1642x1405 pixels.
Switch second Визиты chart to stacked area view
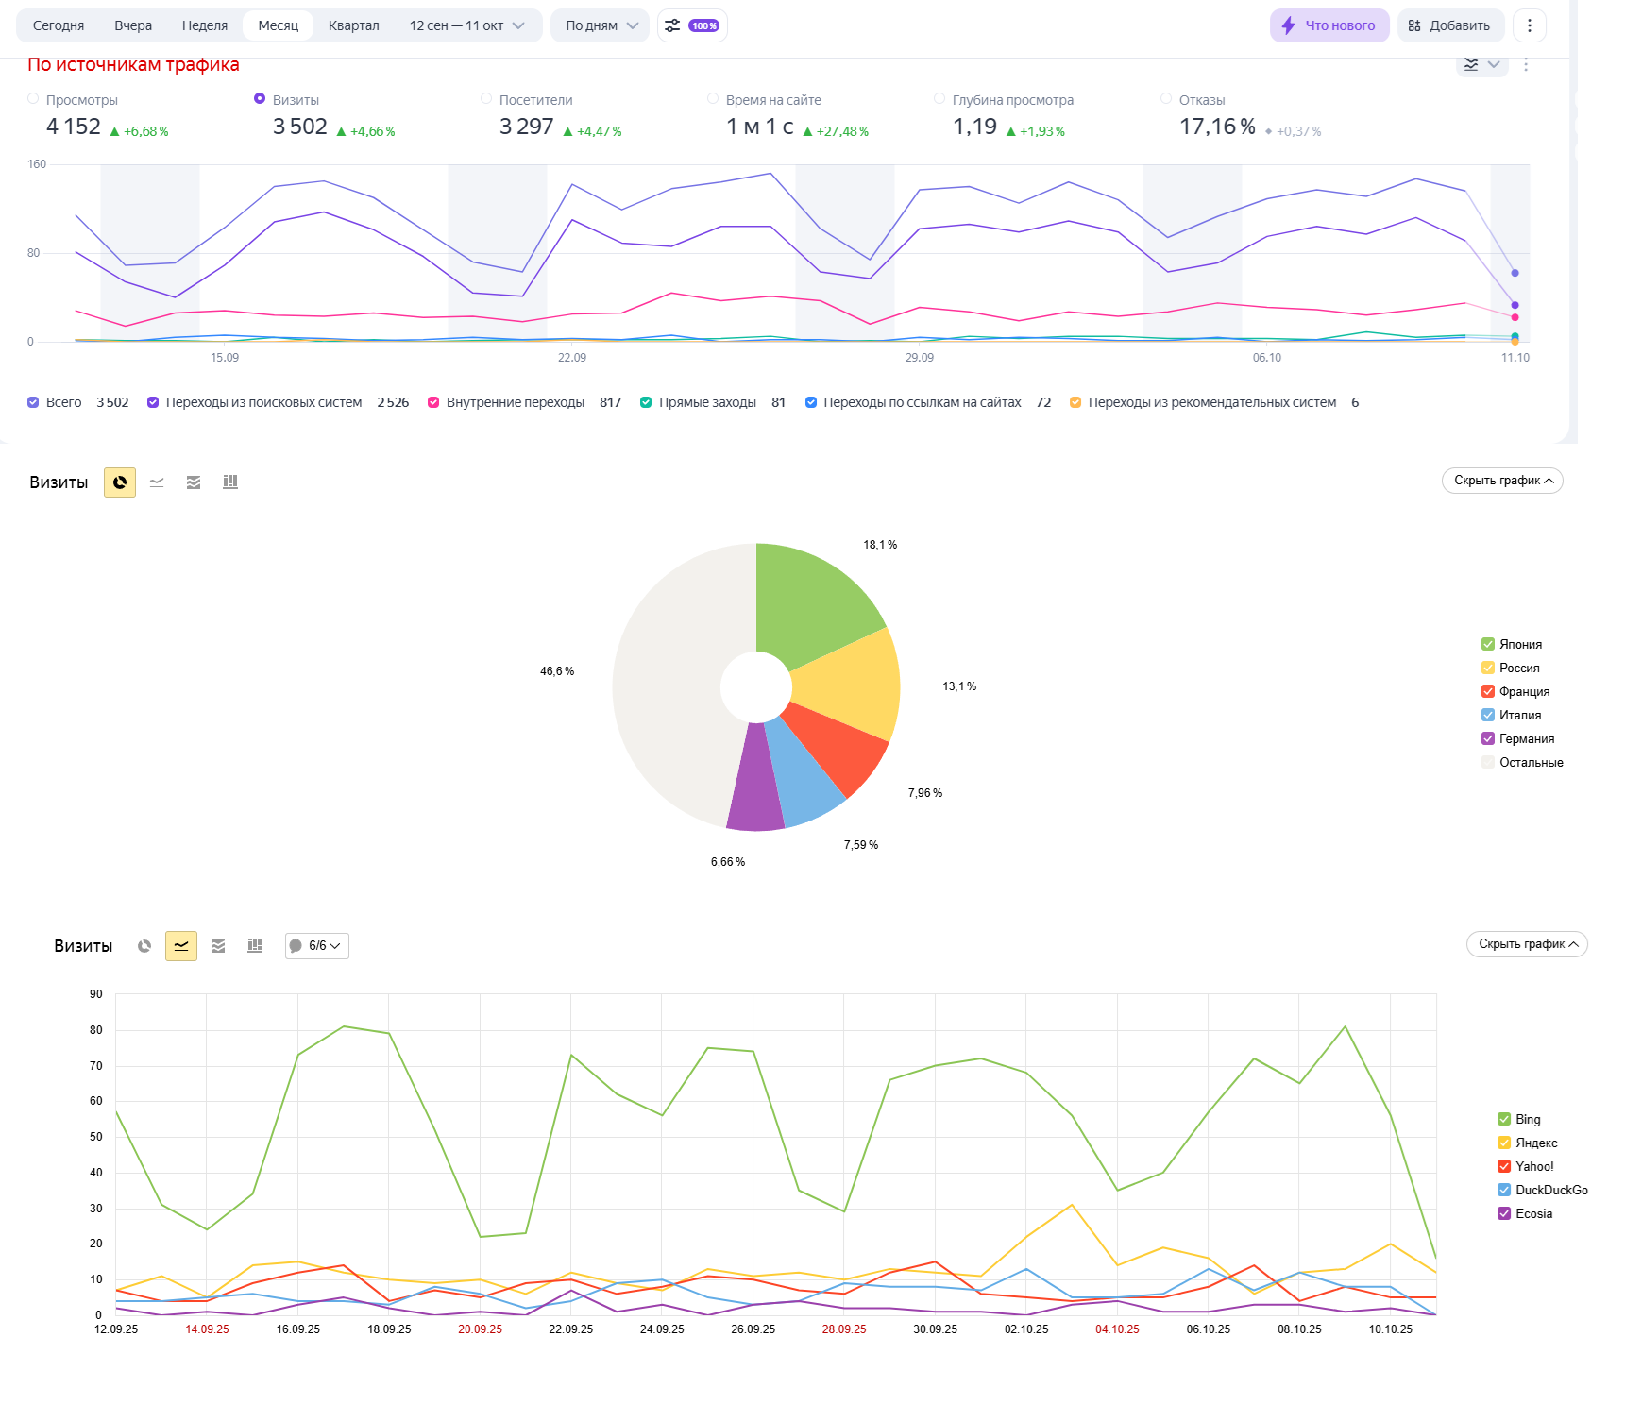pyautogui.click(x=218, y=946)
